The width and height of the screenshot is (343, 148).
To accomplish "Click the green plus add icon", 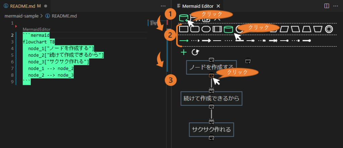I will coord(184,52).
